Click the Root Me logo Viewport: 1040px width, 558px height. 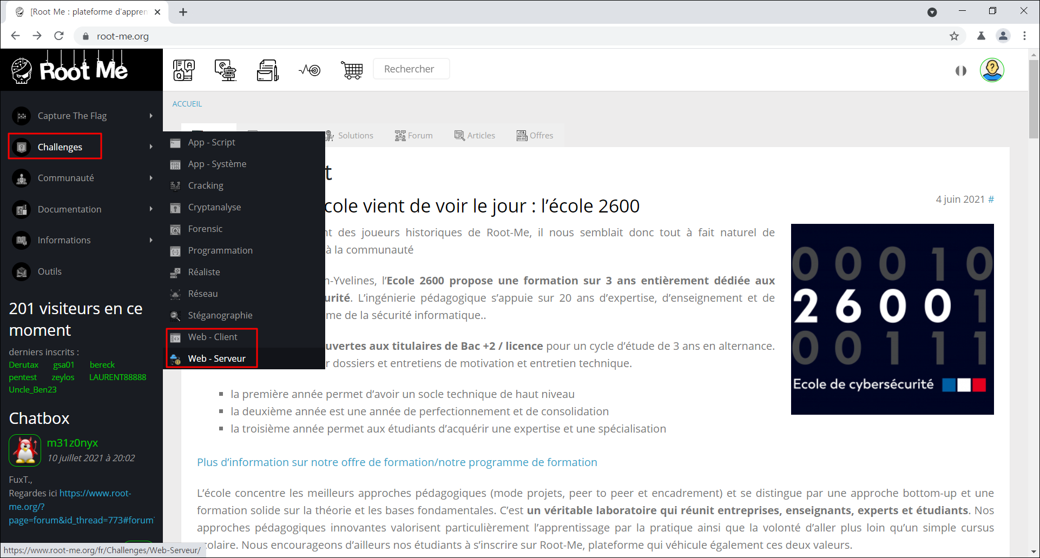pos(69,70)
